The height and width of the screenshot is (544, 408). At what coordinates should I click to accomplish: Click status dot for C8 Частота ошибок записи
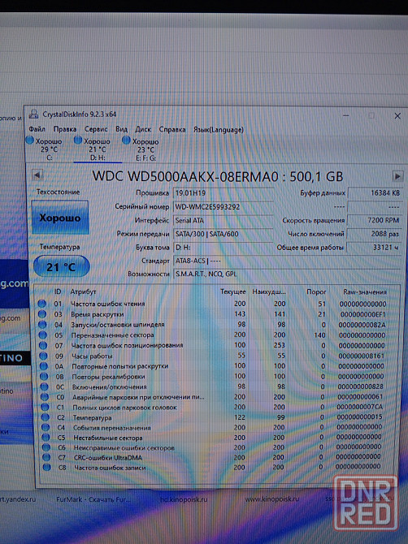click(x=47, y=468)
